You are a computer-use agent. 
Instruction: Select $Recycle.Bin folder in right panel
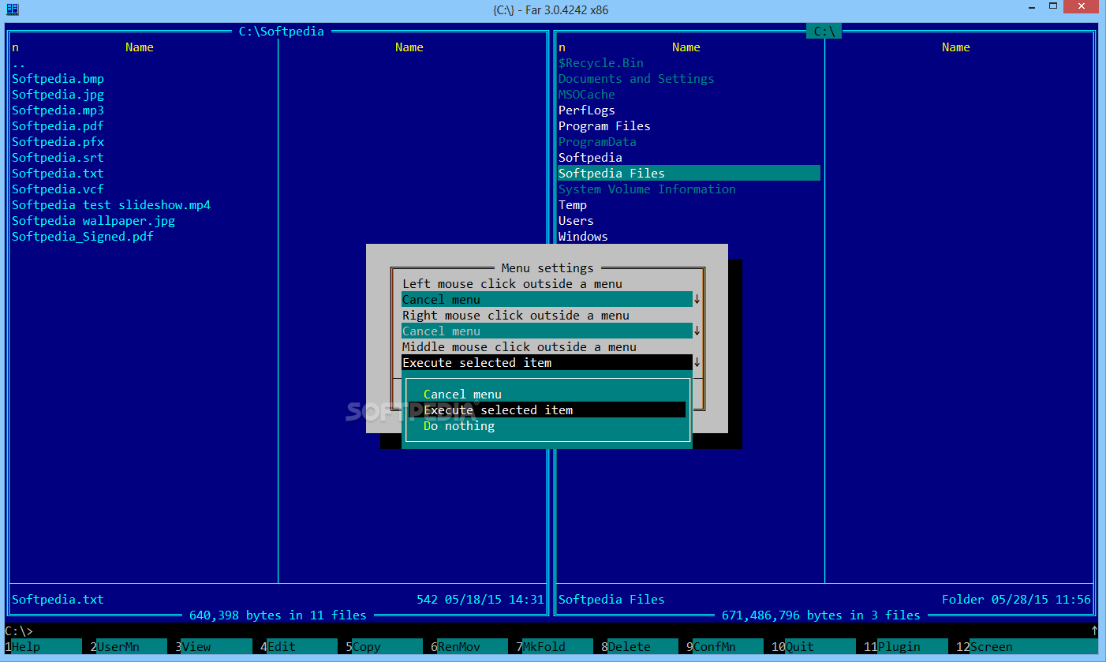(x=601, y=63)
